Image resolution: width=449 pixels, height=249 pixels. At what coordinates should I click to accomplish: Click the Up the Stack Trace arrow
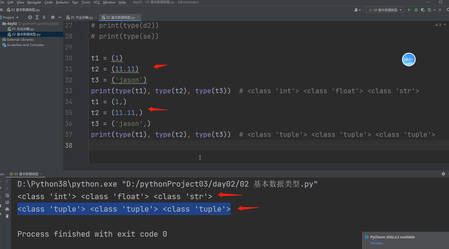pos(7,182)
